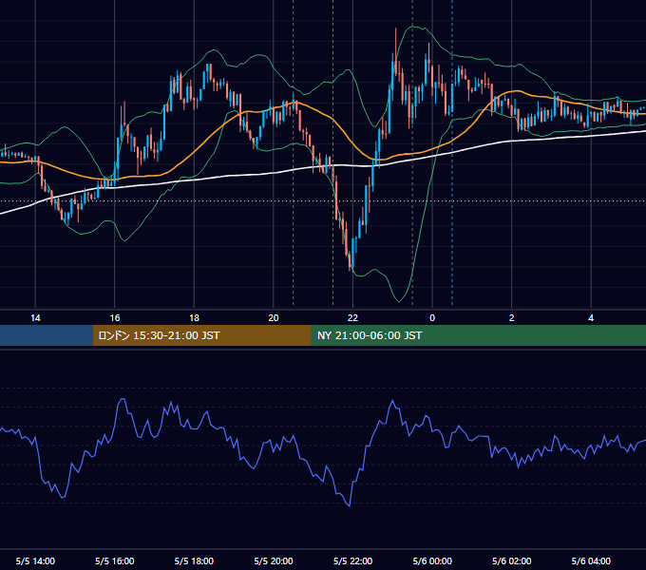This screenshot has width=646, height=570.
Task: Click the 5/5 20:00 time label
Action: (274, 560)
